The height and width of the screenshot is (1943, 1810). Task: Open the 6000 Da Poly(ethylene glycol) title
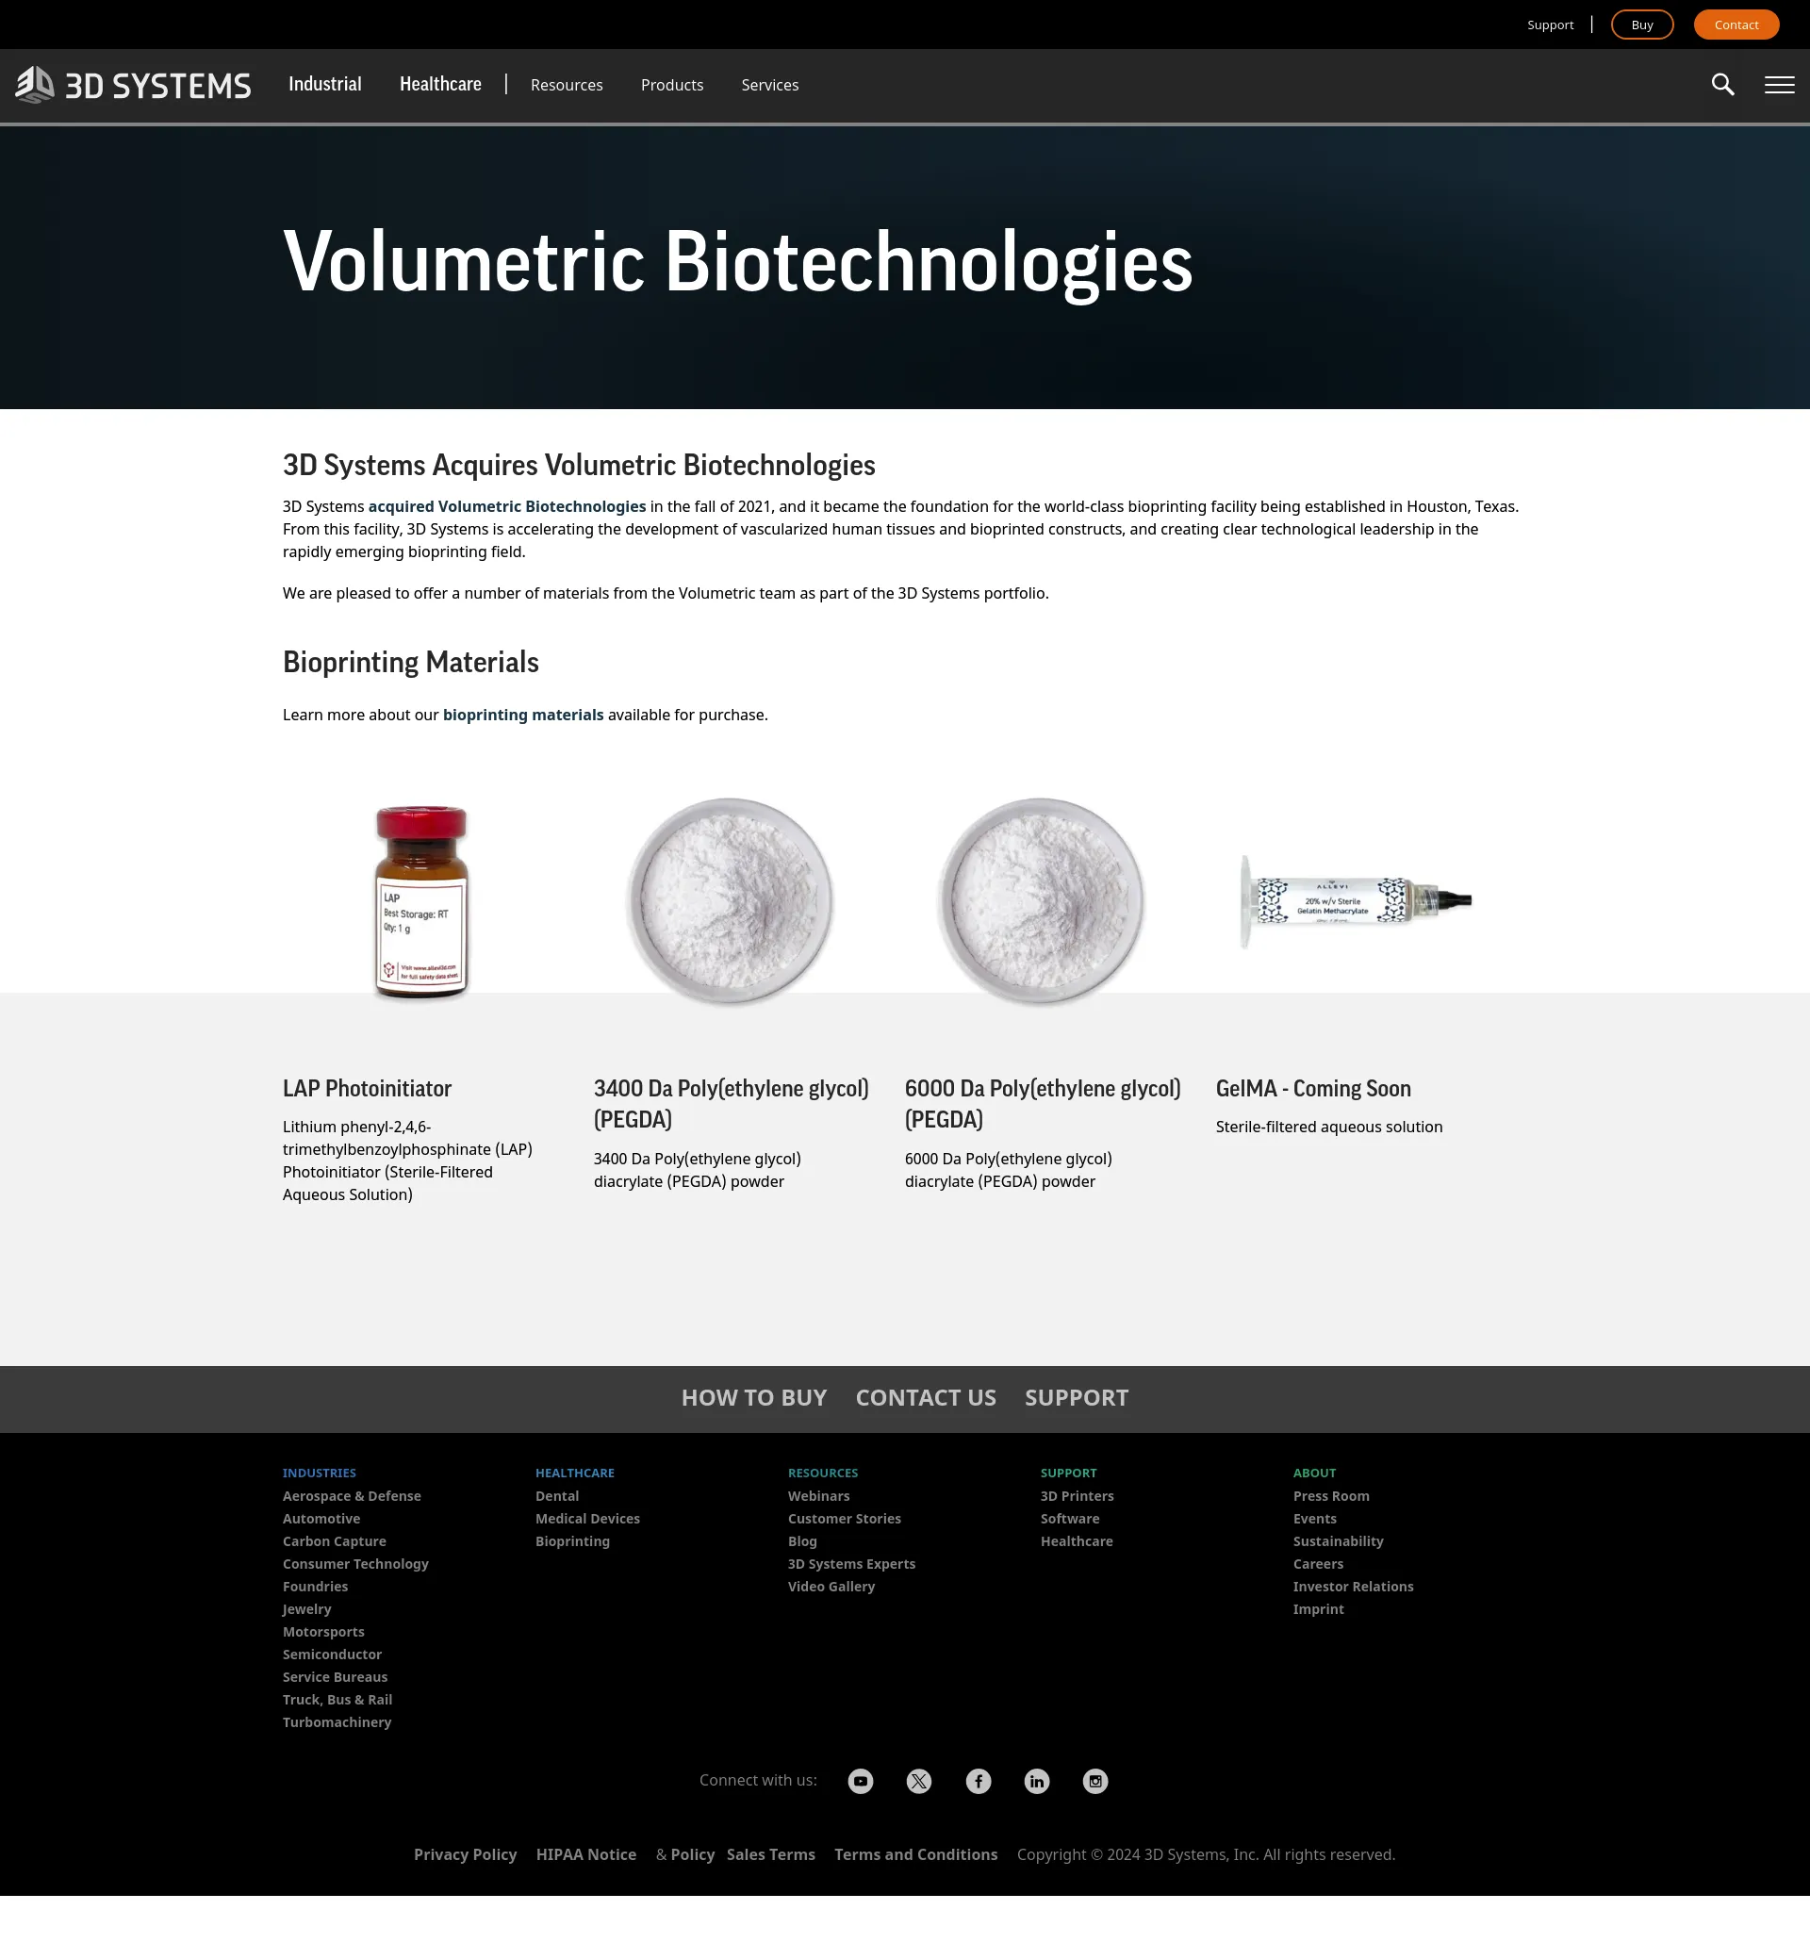[x=1043, y=1103]
